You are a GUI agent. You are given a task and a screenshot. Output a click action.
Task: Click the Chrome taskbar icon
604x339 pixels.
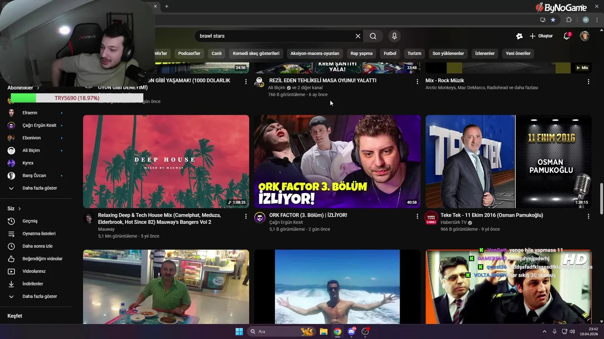[x=337, y=331]
